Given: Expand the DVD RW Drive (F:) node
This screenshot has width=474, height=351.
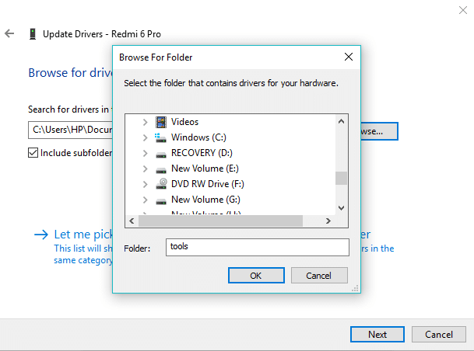Looking at the screenshot, I should (145, 184).
